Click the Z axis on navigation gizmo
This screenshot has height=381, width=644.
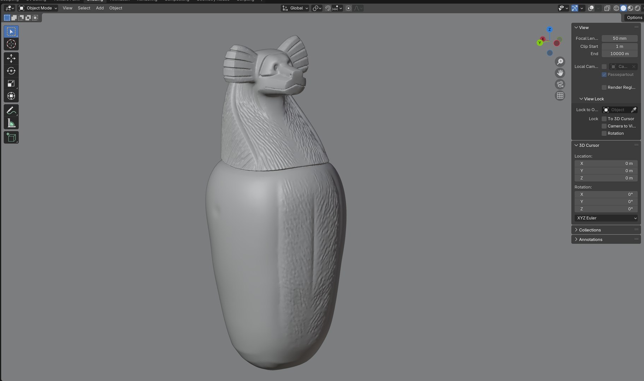point(549,29)
